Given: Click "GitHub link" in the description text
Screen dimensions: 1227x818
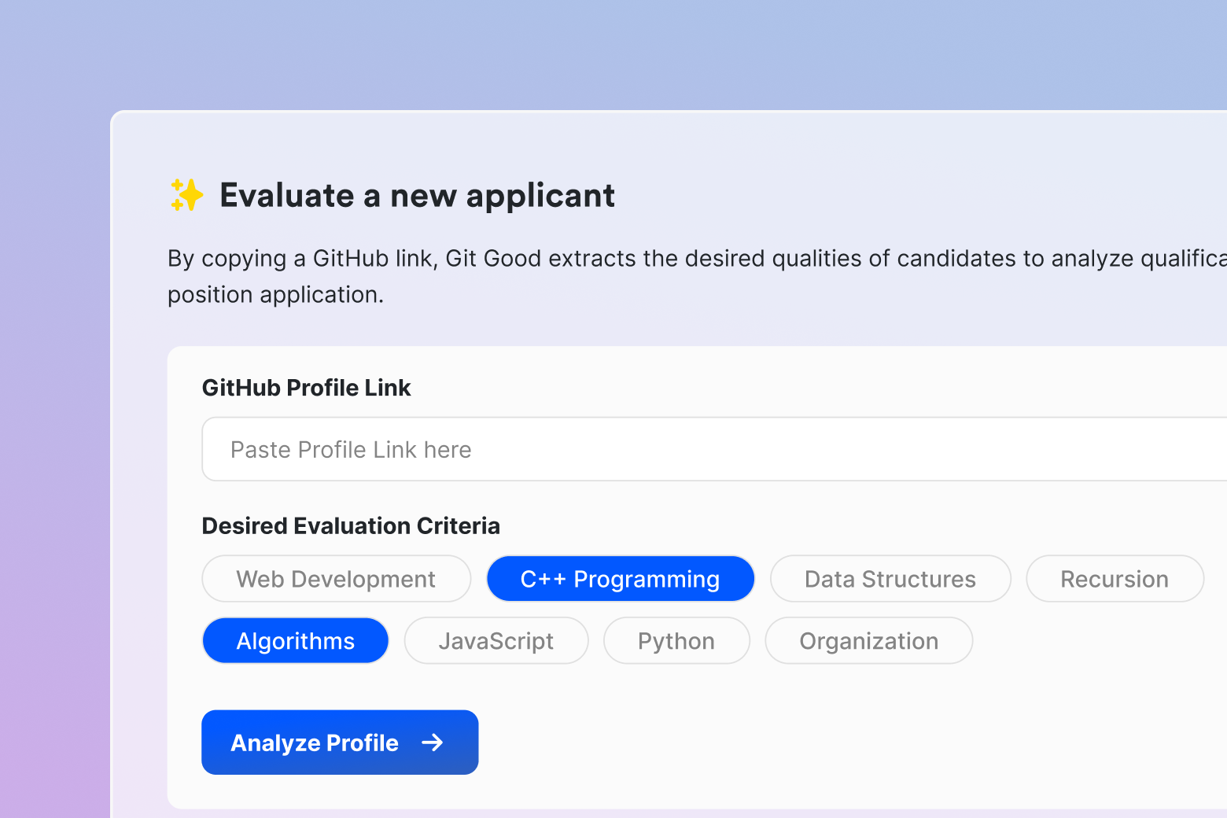Looking at the screenshot, I should tap(373, 259).
